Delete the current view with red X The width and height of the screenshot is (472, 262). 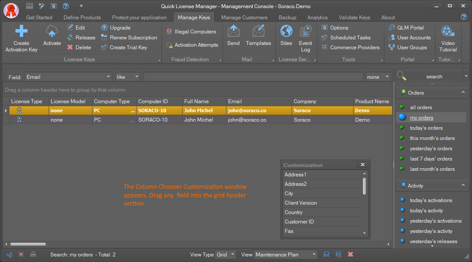[350, 254]
